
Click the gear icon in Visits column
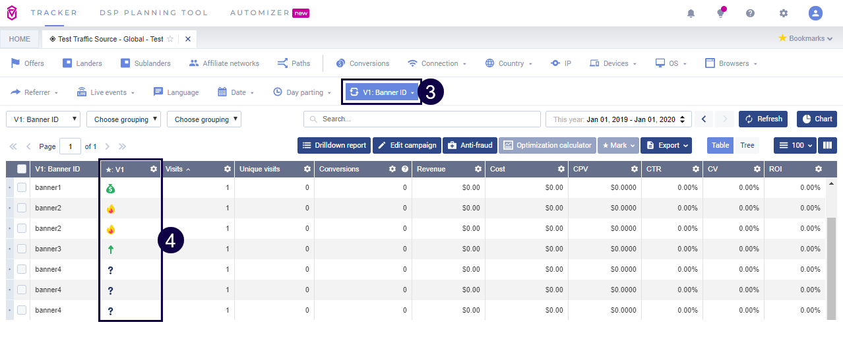(228, 170)
